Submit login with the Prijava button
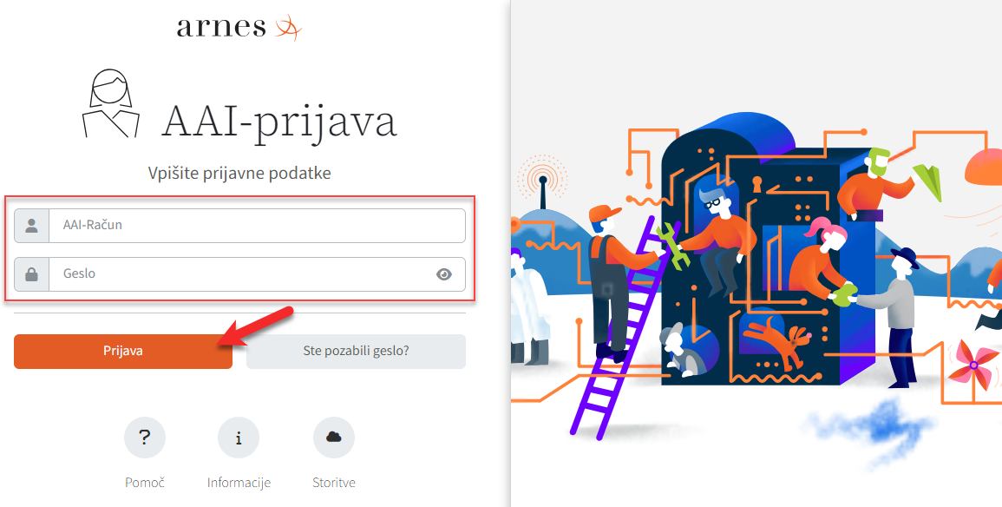The width and height of the screenshot is (1002, 507). [x=122, y=351]
